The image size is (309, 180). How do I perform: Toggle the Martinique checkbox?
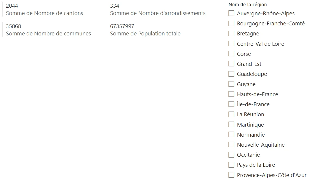(231, 125)
